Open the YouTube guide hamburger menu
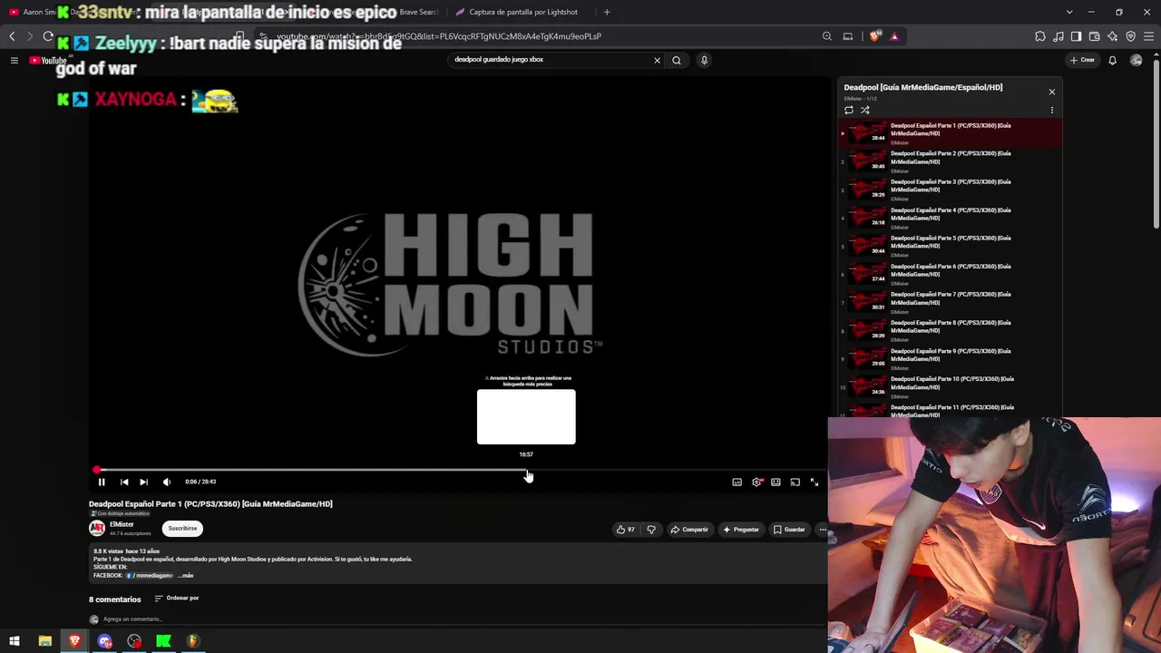The height and width of the screenshot is (653, 1161). [x=15, y=61]
